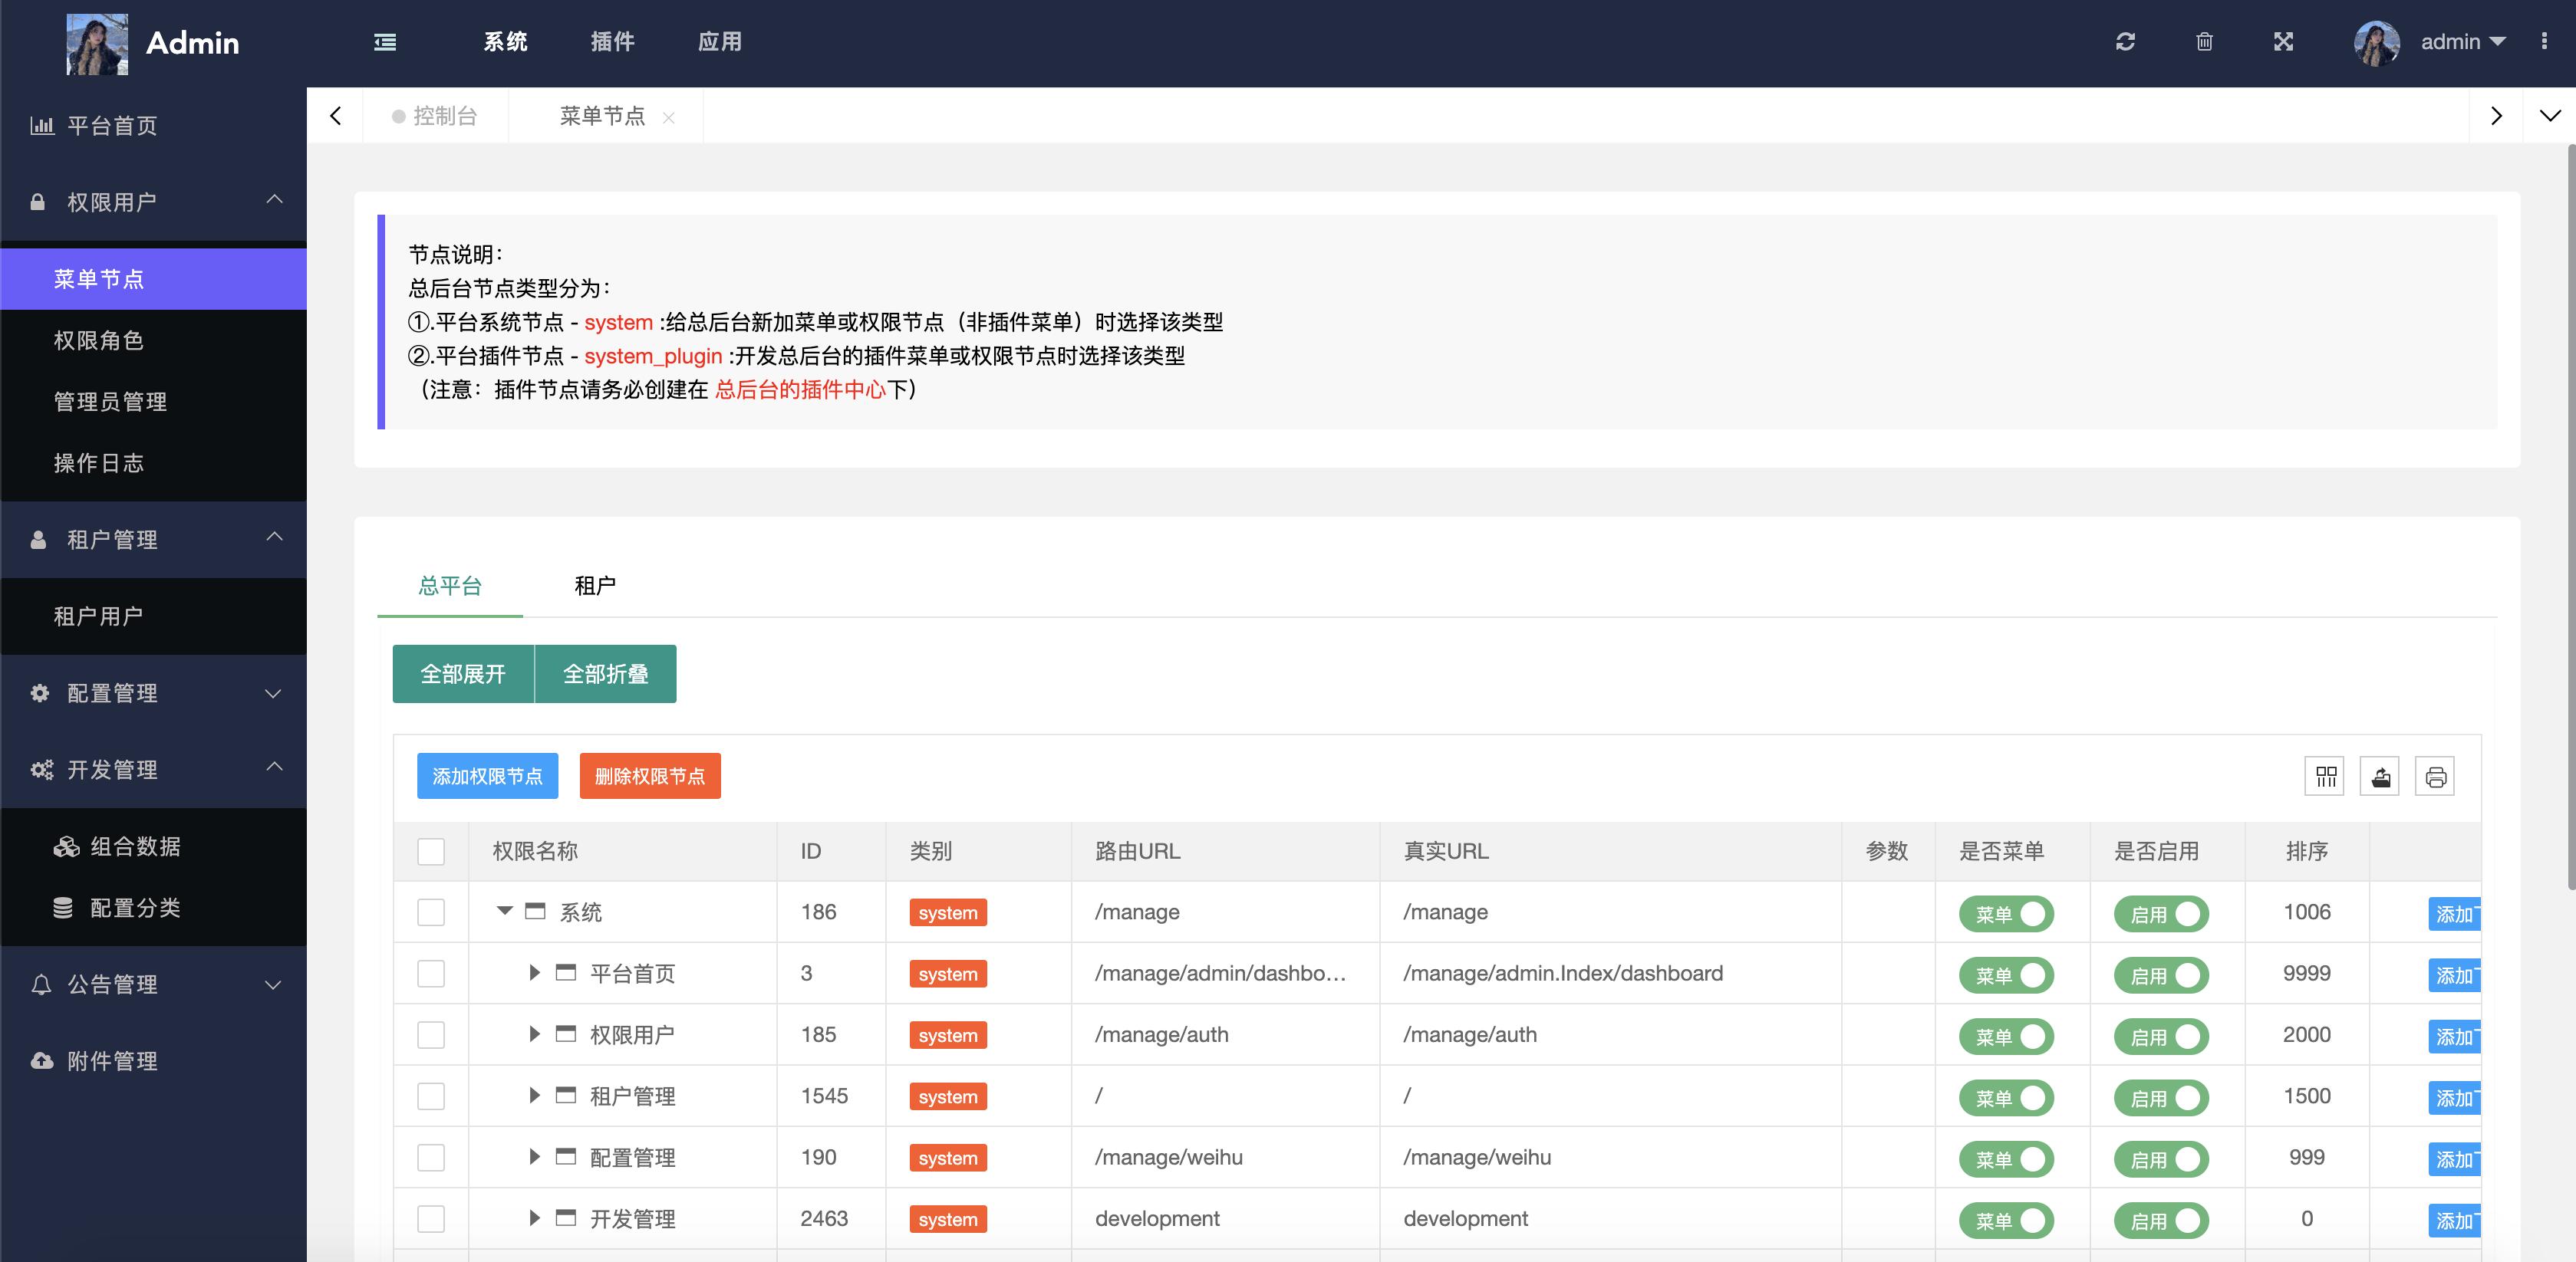Viewport: 2576px width, 1262px height.
Task: Collapse the 系统 tree node
Action: (505, 912)
